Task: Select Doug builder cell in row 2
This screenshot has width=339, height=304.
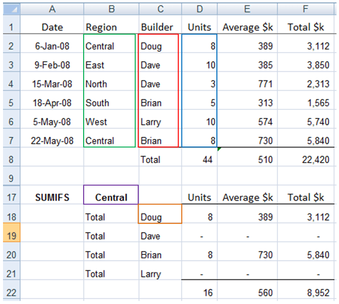Action: click(x=160, y=43)
